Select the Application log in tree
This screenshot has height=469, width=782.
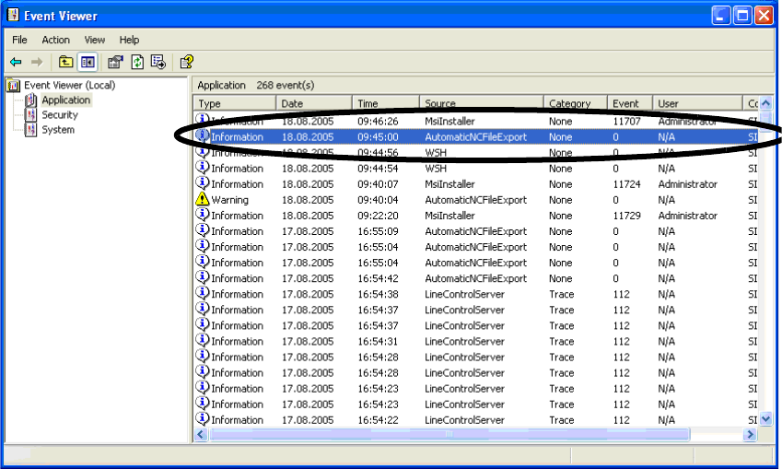[65, 100]
